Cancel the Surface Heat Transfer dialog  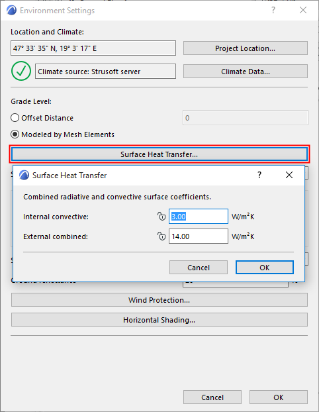(199, 267)
